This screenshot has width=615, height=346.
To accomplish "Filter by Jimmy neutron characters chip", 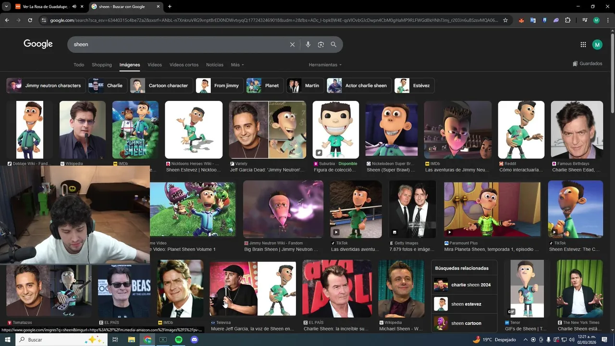I will [46, 86].
